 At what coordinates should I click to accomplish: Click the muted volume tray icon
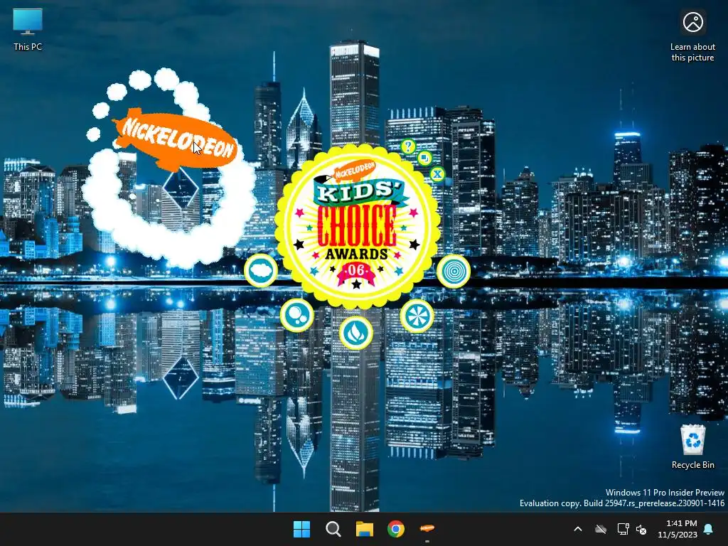click(642, 529)
